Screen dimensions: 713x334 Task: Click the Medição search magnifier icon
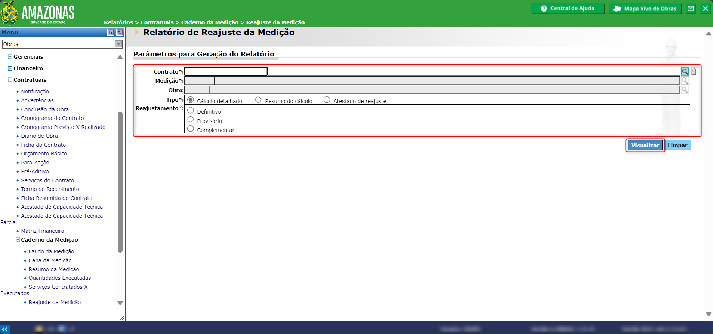(x=685, y=81)
